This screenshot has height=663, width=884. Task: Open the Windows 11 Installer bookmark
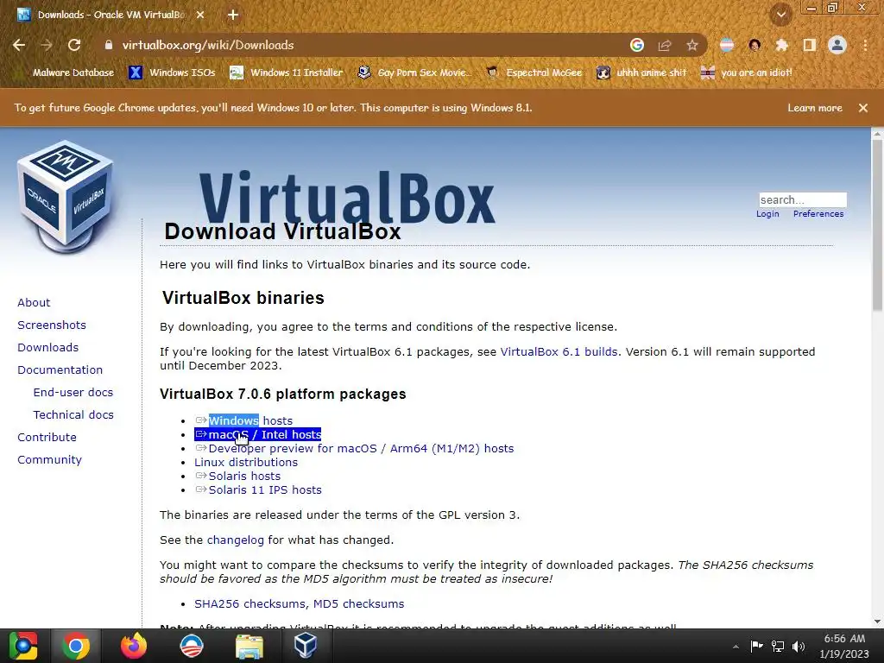pyautogui.click(x=287, y=73)
